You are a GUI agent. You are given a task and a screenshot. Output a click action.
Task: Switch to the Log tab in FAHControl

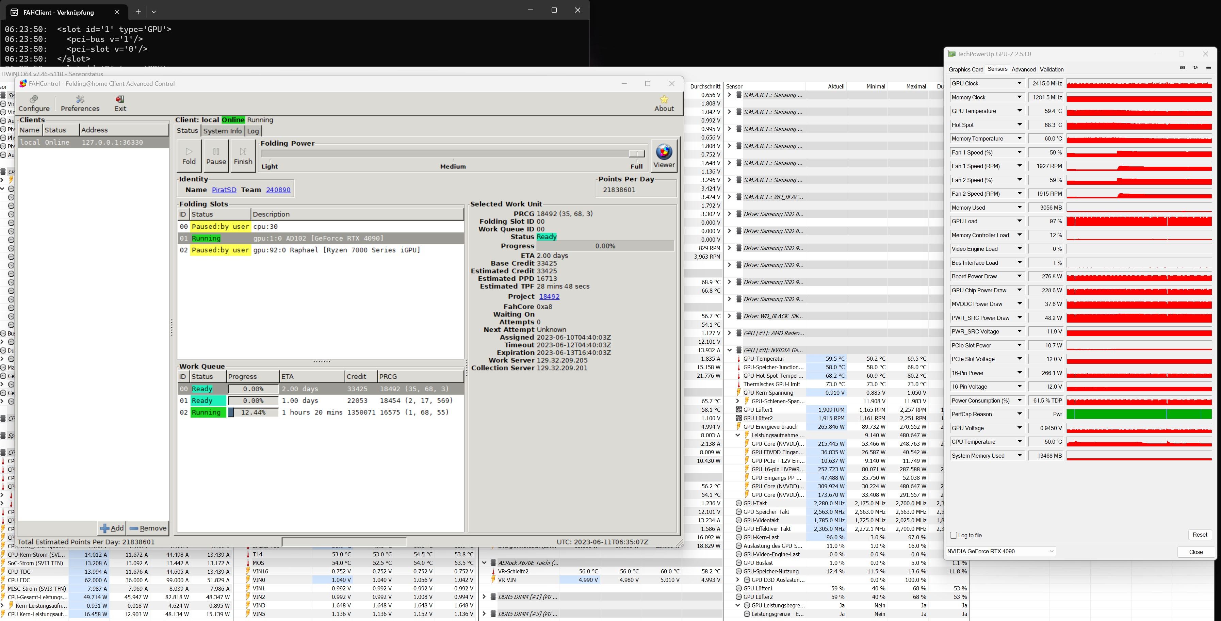[x=253, y=131]
